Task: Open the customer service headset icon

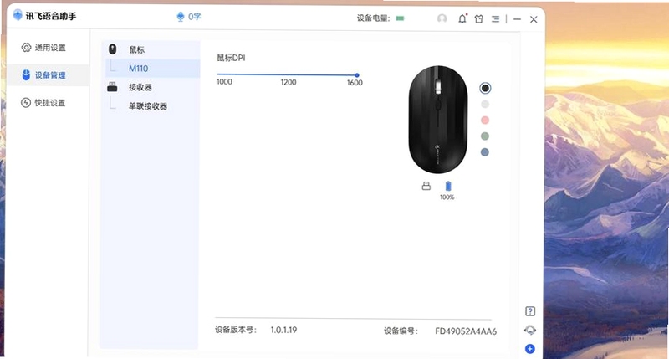Action: 530,330
